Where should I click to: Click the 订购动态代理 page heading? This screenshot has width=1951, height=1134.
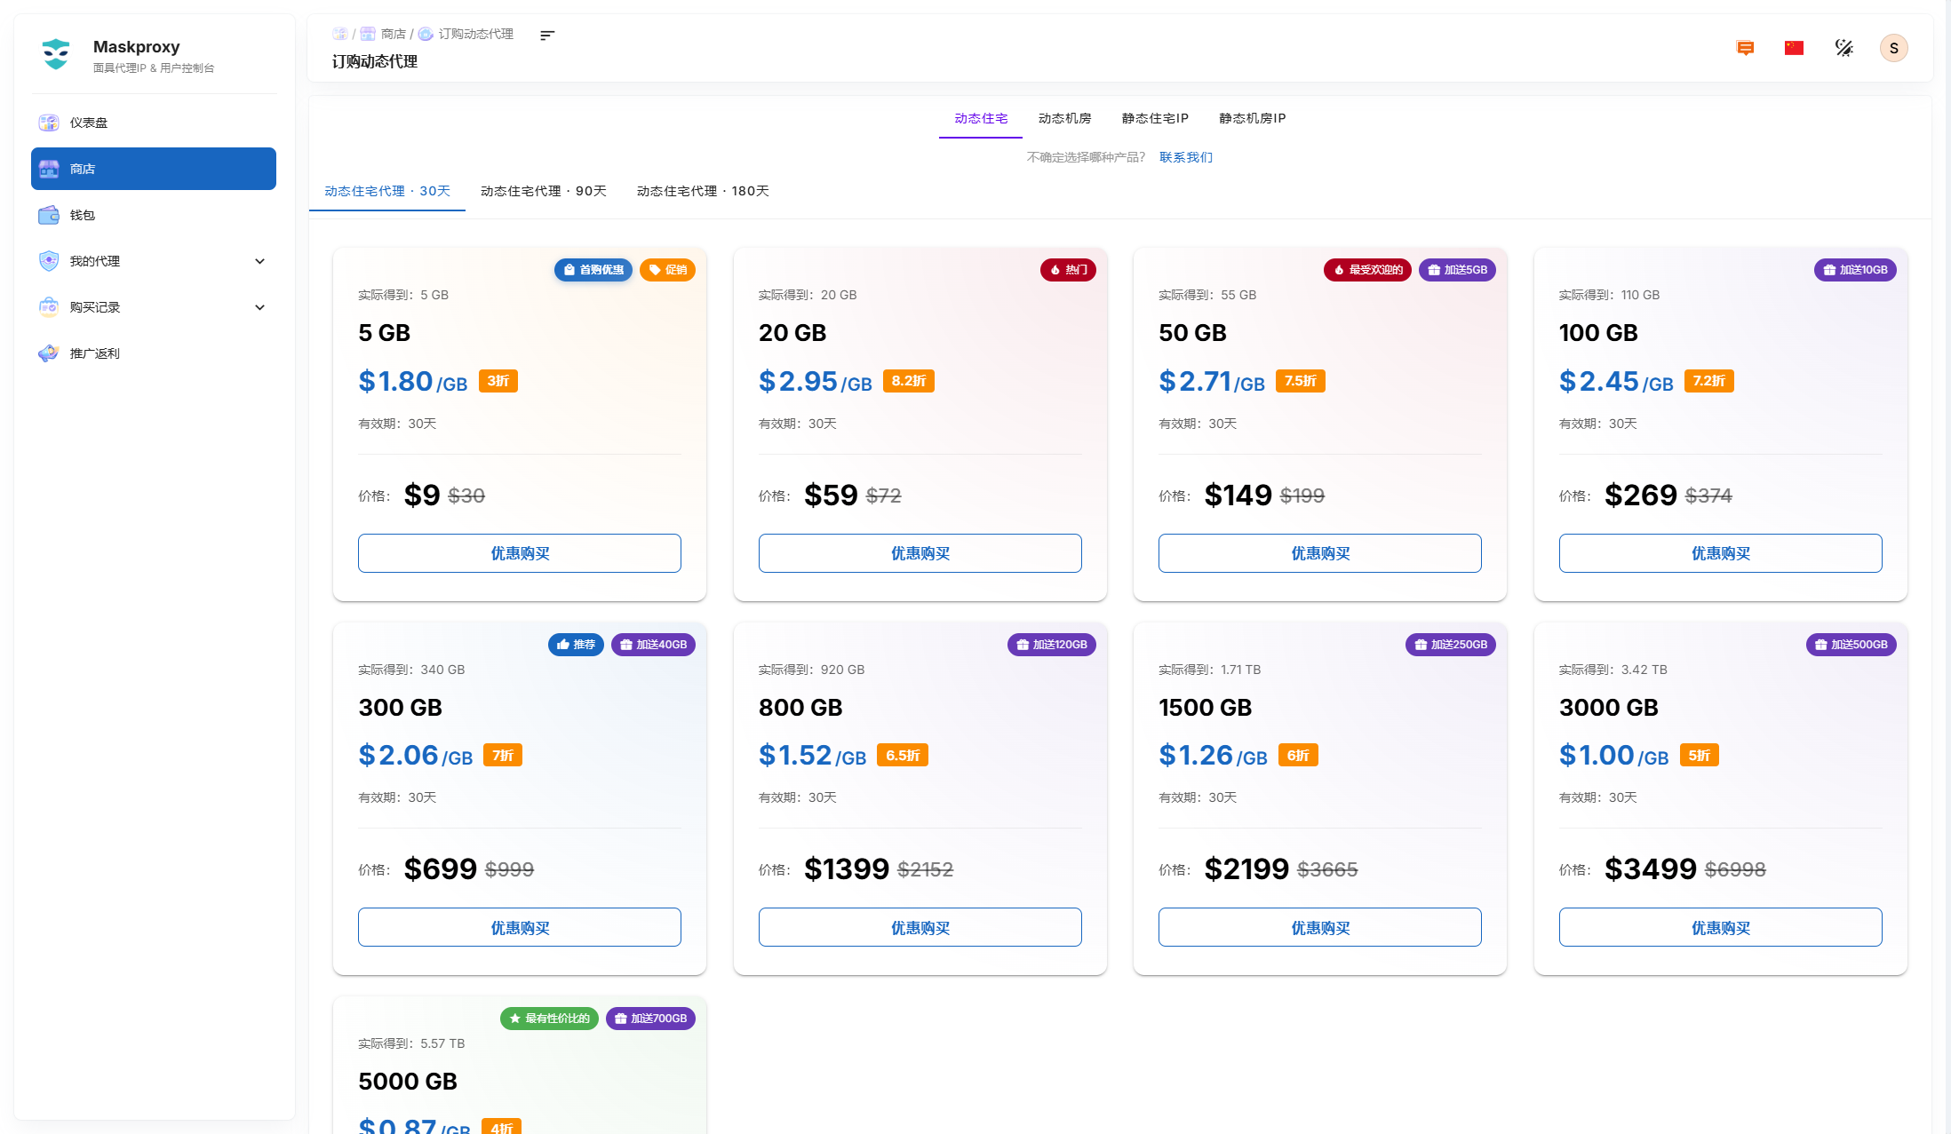click(x=375, y=61)
